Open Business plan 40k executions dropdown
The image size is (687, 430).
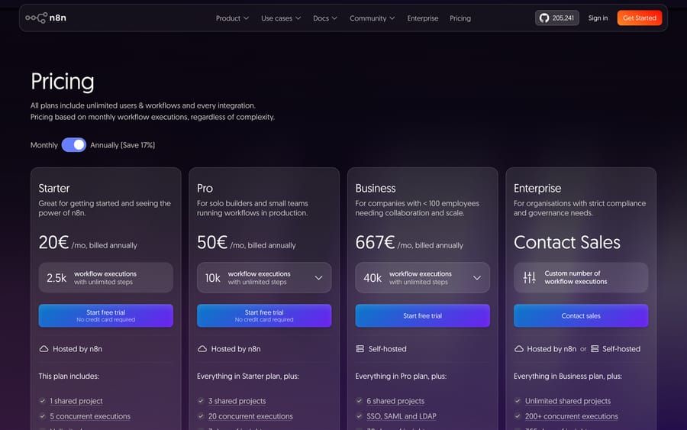click(422, 278)
